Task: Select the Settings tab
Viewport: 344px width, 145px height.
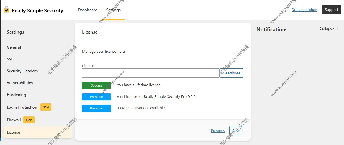Action: pos(113,10)
